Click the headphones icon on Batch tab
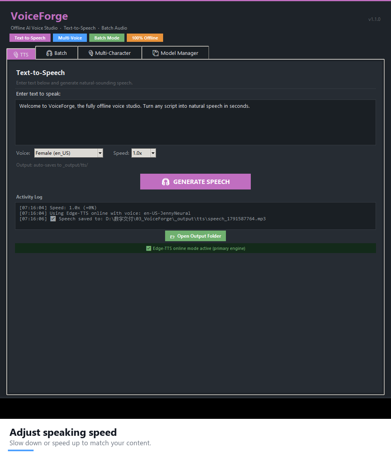 tap(49, 53)
